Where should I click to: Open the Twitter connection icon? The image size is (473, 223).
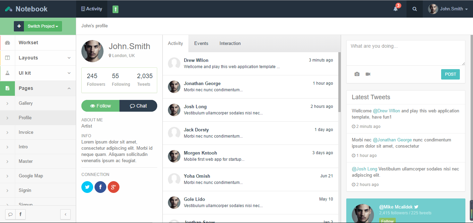(x=87, y=187)
